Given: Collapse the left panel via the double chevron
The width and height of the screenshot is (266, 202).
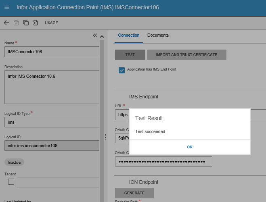Looking at the screenshot, I should 95,35.
